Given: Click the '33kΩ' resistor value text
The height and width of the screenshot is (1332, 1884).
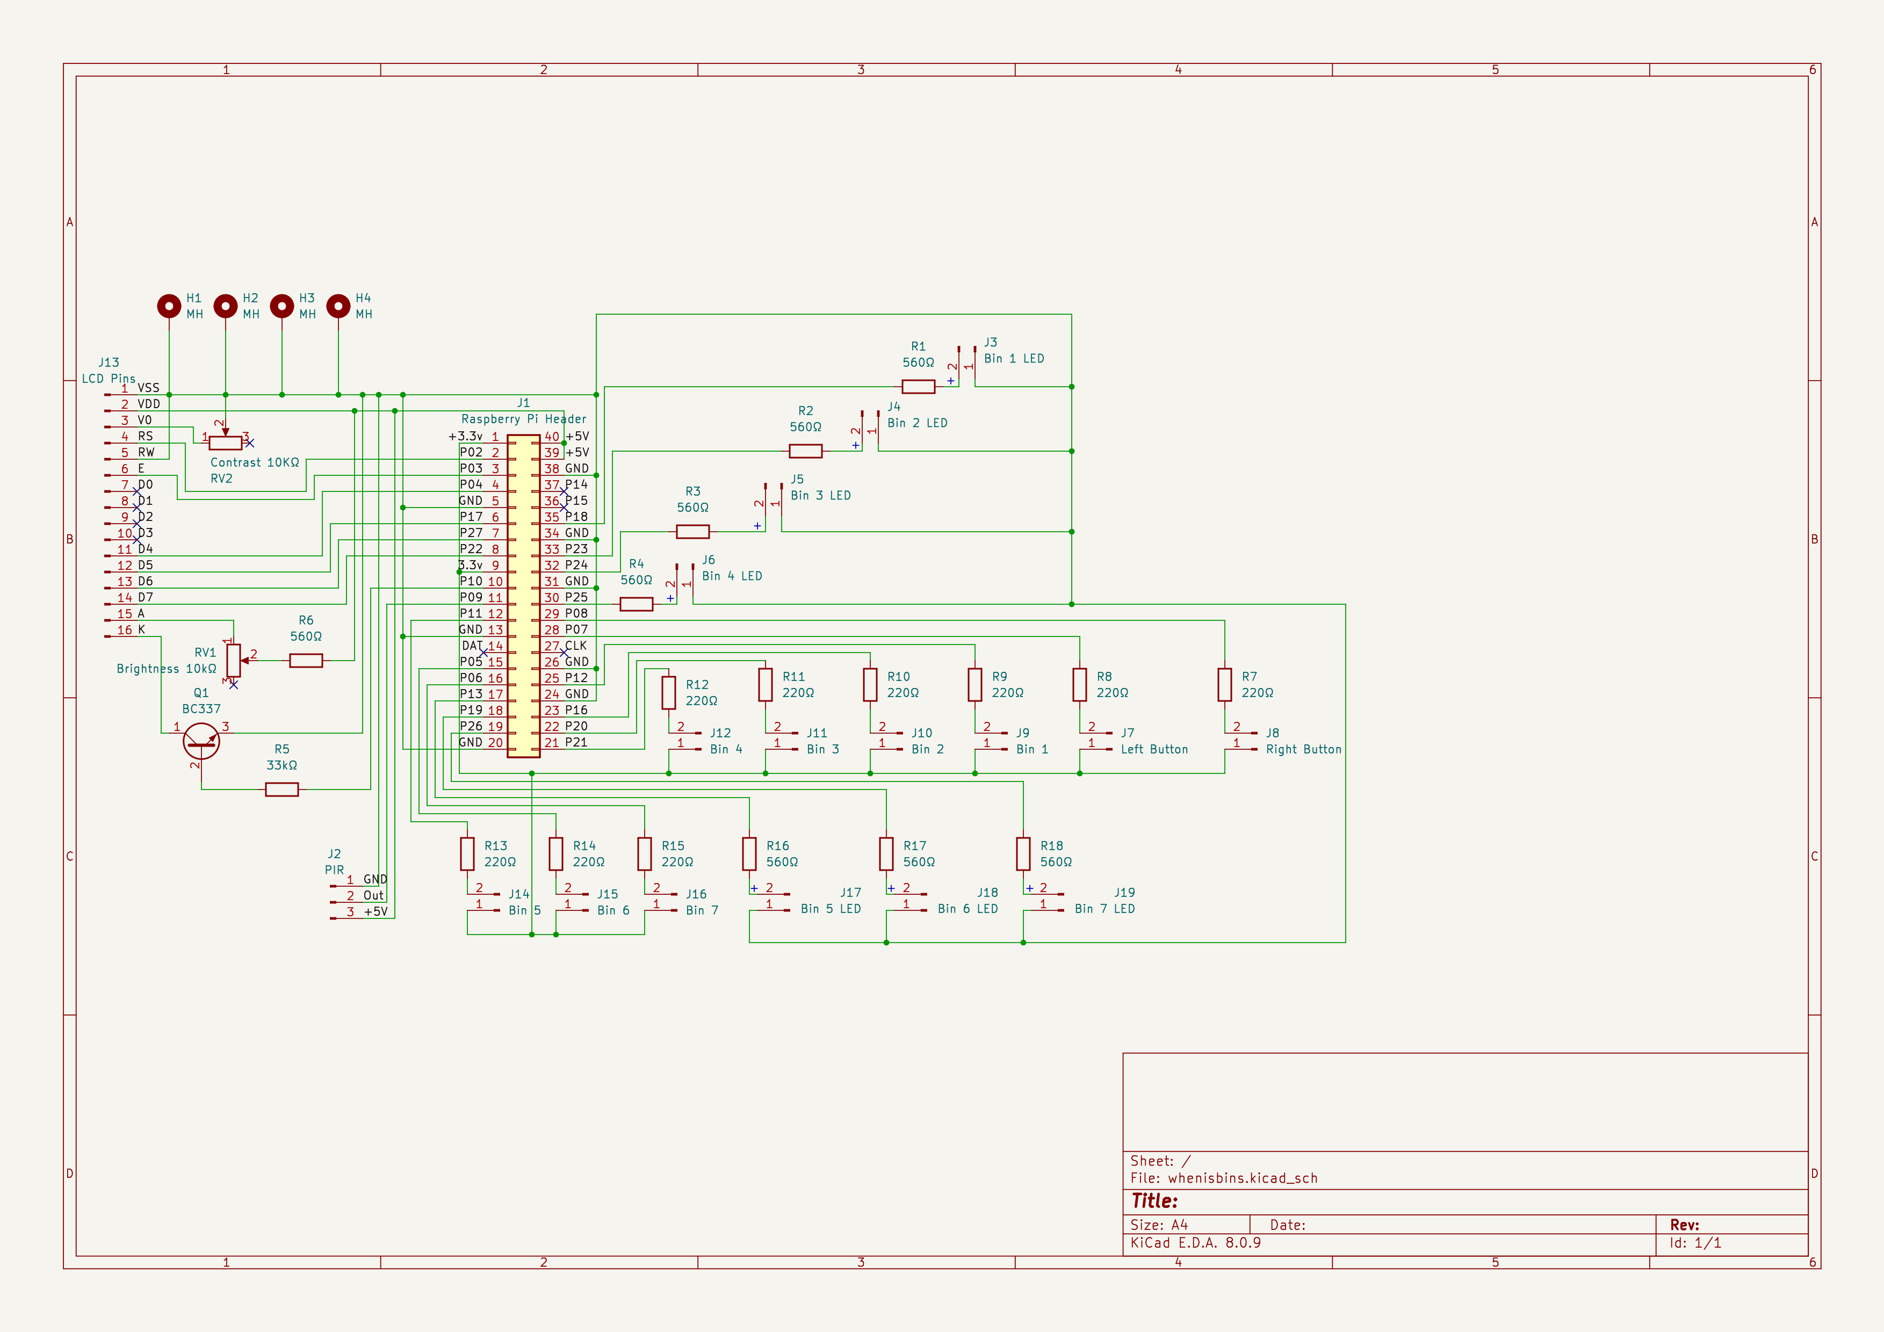Looking at the screenshot, I should pyautogui.click(x=281, y=765).
